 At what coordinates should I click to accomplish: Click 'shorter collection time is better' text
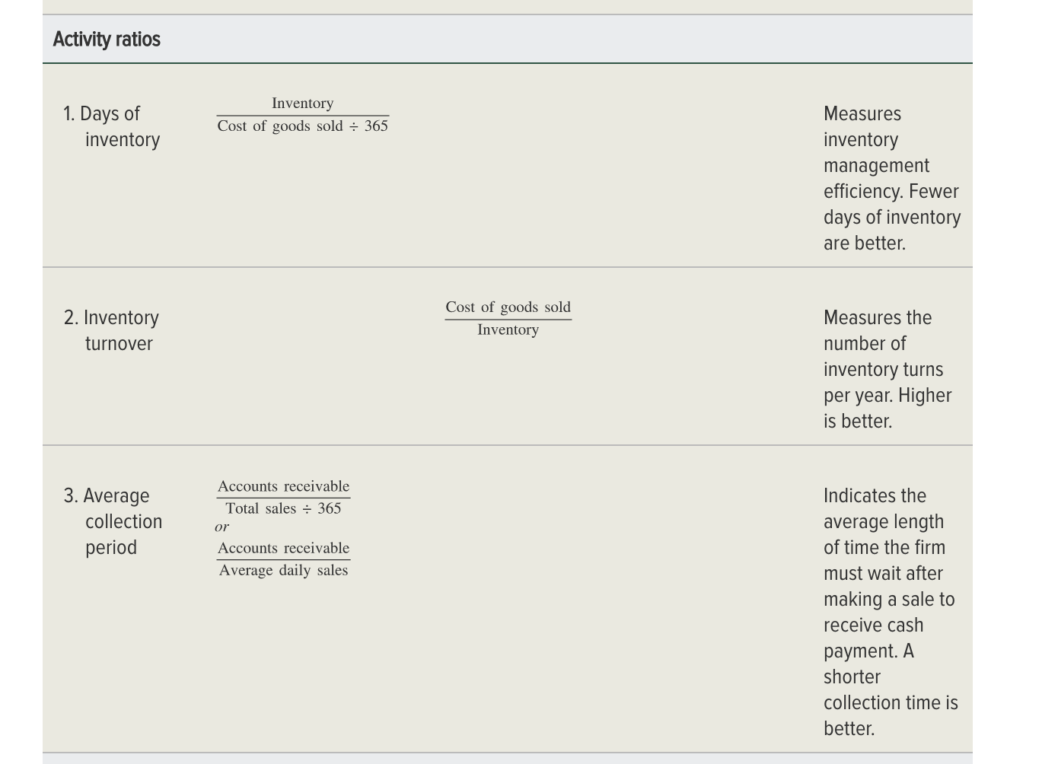pos(891,702)
